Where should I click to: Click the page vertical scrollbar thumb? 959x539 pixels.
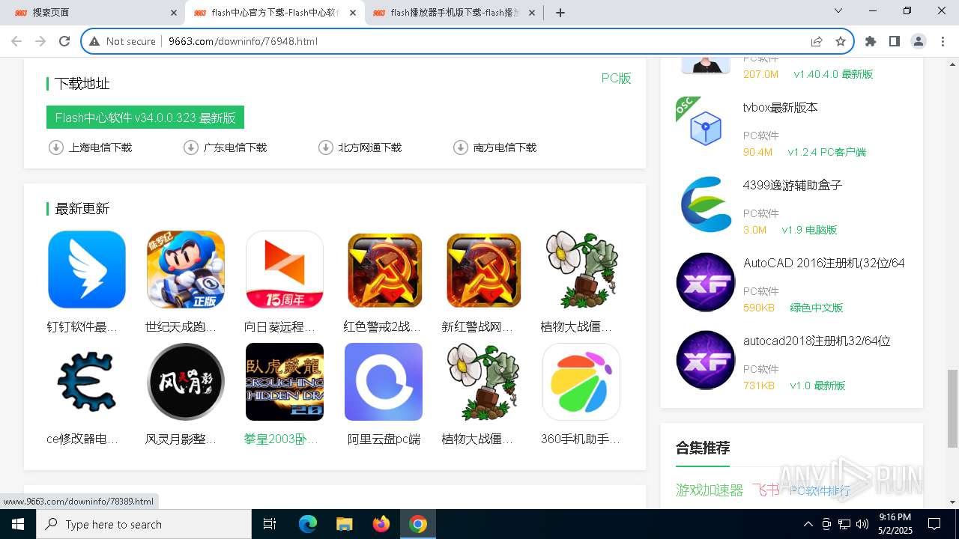click(952, 408)
